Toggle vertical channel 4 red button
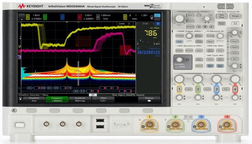This screenshot has width=252, height=144. coord(235,89)
